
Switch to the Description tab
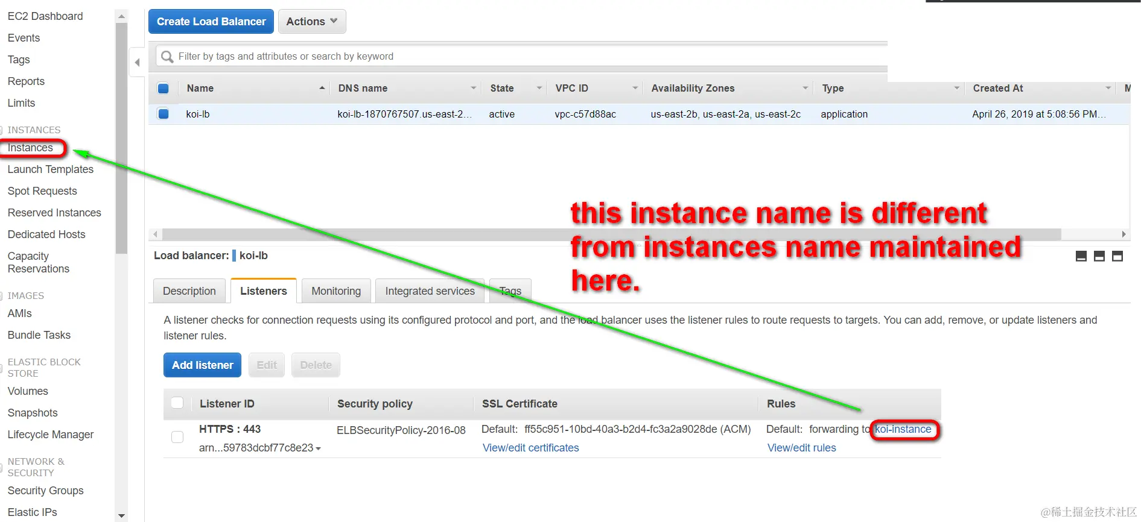coord(189,291)
